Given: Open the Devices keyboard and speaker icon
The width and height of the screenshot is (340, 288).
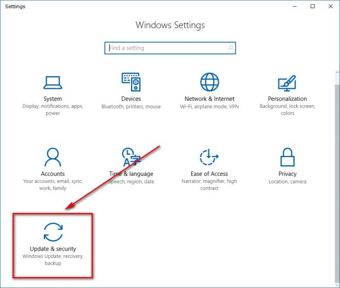Looking at the screenshot, I should click(131, 82).
